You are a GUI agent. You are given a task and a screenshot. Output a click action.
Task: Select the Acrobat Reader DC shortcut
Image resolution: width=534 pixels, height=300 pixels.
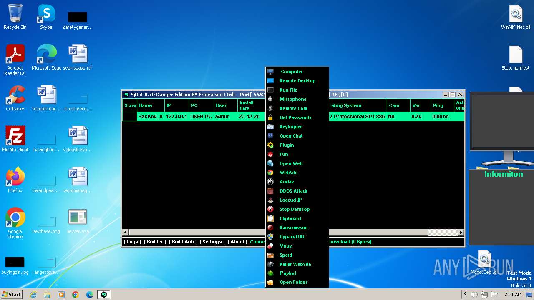[x=15, y=60]
